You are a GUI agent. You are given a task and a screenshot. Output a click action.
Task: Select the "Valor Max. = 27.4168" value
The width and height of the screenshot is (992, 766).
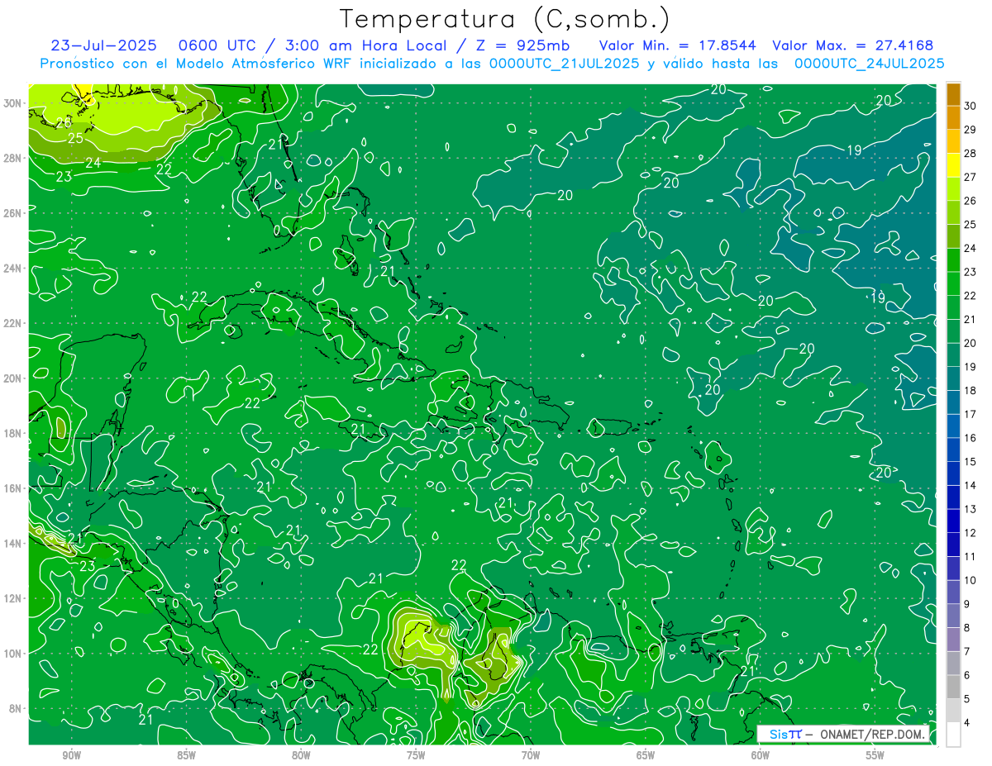click(x=852, y=45)
